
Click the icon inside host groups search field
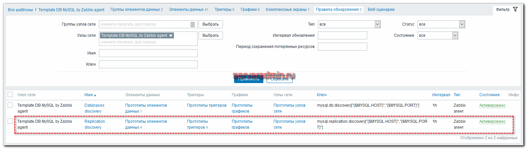tap(193, 24)
